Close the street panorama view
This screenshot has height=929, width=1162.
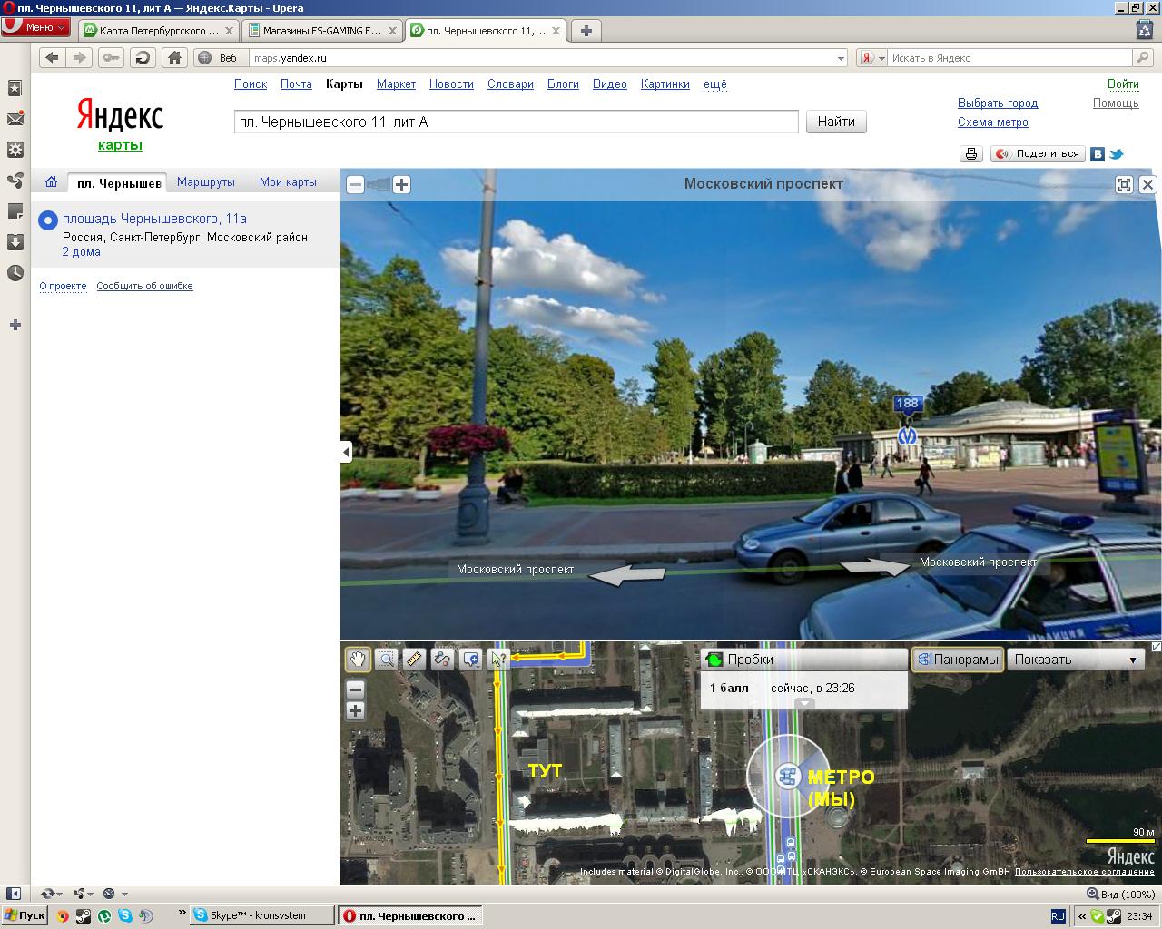[1147, 184]
